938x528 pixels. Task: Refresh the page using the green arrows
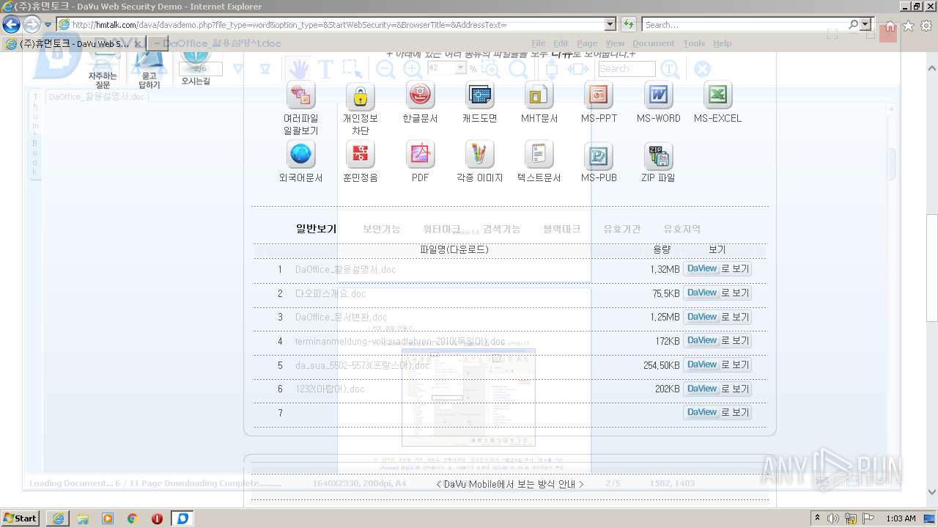[x=629, y=24]
